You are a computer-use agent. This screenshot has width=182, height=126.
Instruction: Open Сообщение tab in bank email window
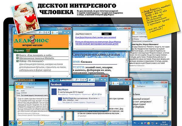141,86
